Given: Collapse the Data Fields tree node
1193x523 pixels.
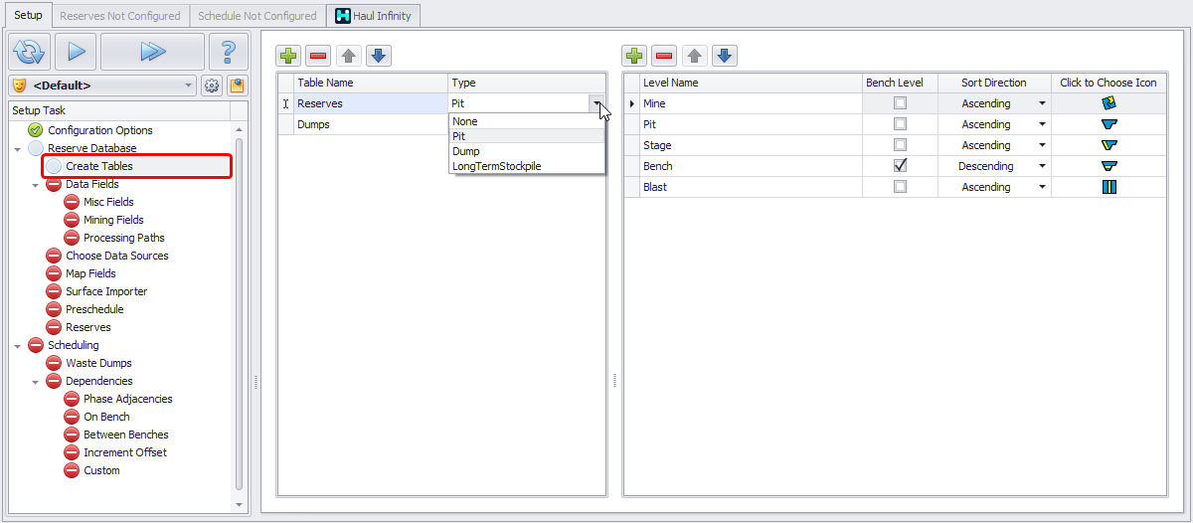Looking at the screenshot, I should tap(37, 184).
